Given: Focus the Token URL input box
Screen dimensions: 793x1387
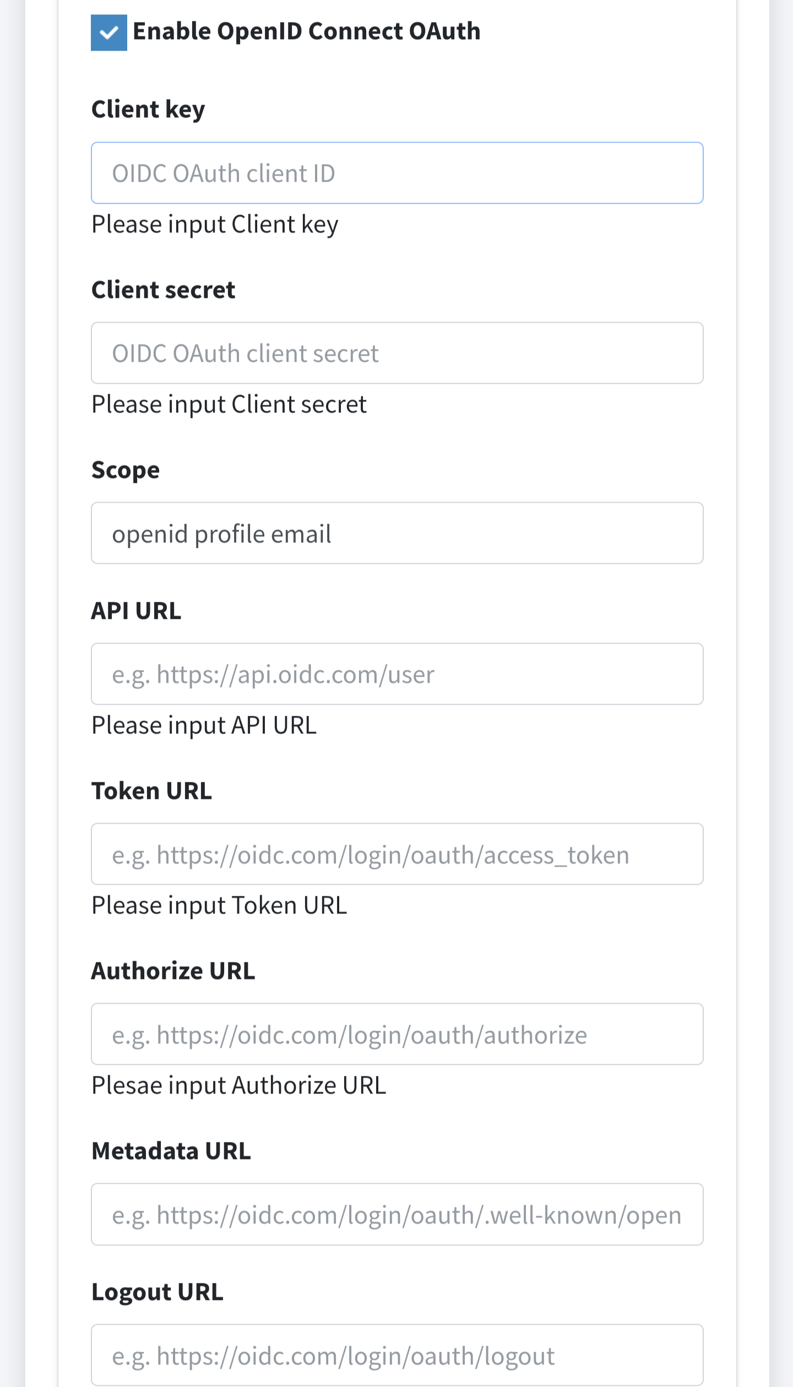Looking at the screenshot, I should pos(397,853).
